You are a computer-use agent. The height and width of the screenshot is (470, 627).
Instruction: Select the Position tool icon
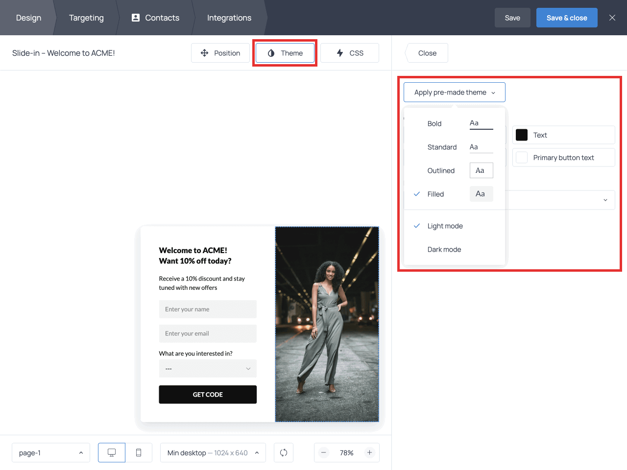[x=204, y=53]
